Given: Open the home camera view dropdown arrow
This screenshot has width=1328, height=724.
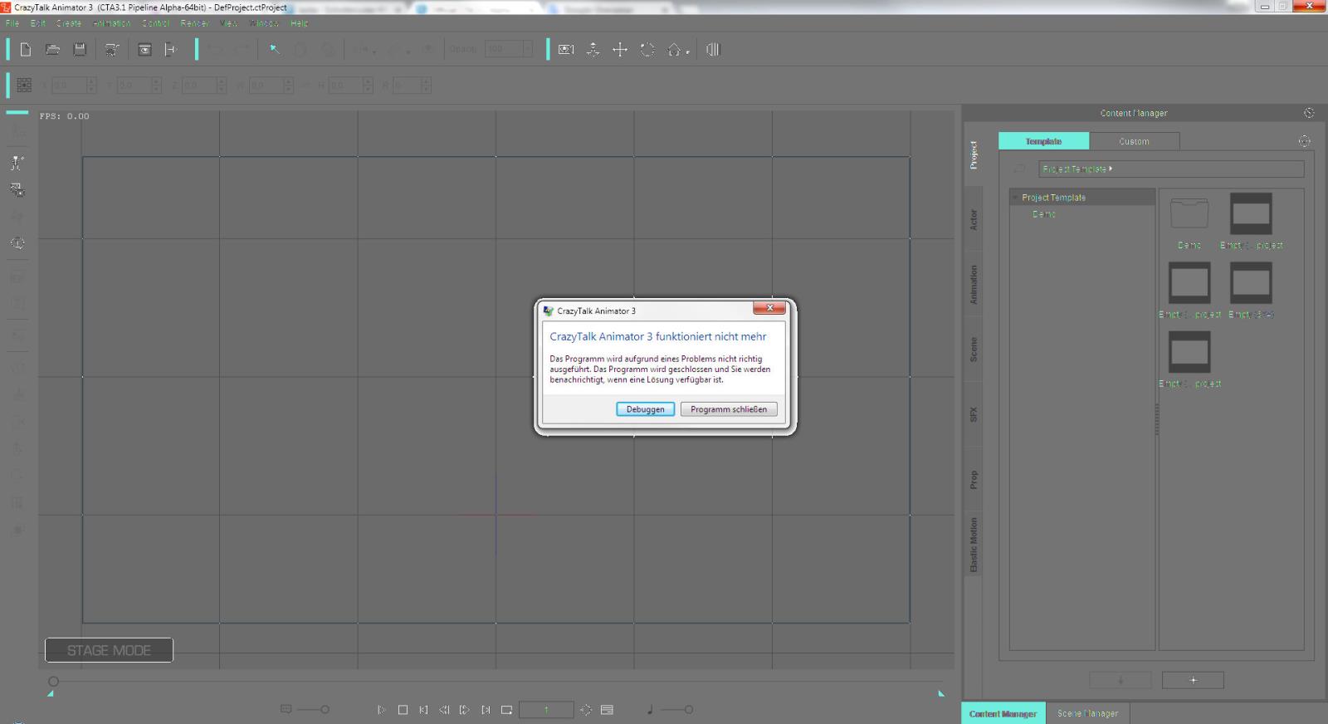Looking at the screenshot, I should [x=687, y=53].
